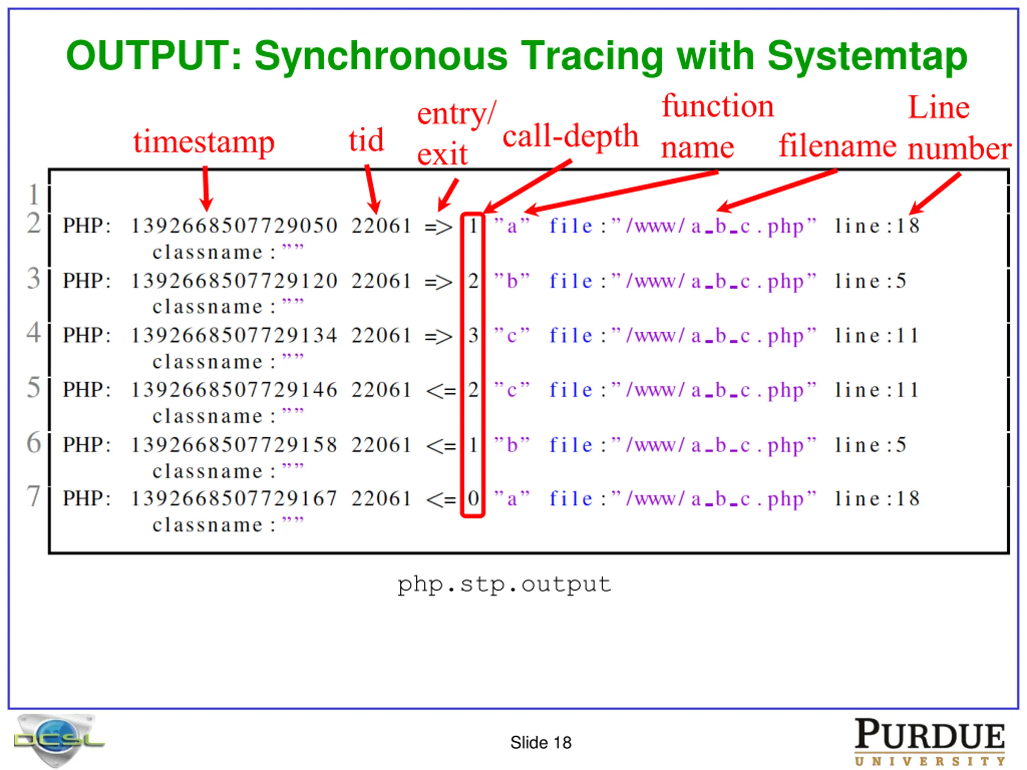Click the red 'timestamp' label
This screenshot has height=770, width=1027.
click(204, 142)
